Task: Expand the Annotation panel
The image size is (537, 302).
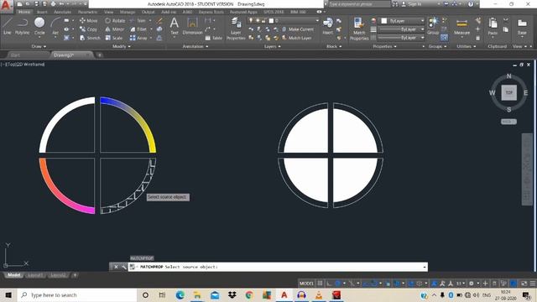Action: coord(196,46)
